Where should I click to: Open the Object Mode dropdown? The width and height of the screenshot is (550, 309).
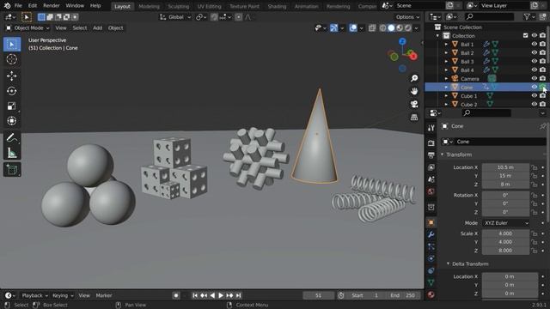point(27,28)
